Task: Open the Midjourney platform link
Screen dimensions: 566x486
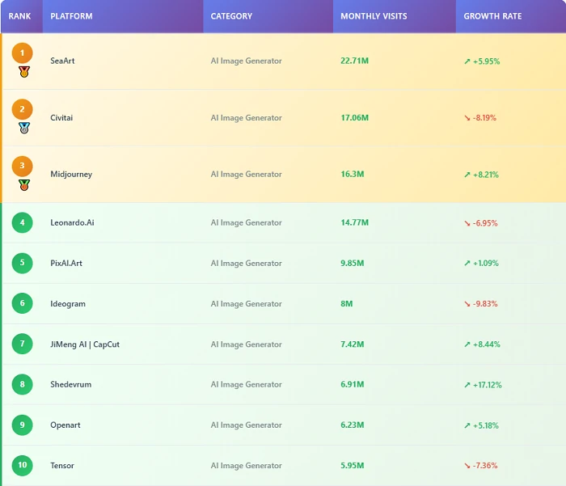Action: pyautogui.click(x=71, y=175)
